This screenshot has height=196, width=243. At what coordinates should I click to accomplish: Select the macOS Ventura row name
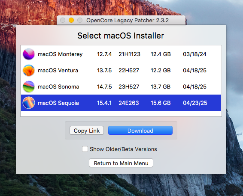58,71
